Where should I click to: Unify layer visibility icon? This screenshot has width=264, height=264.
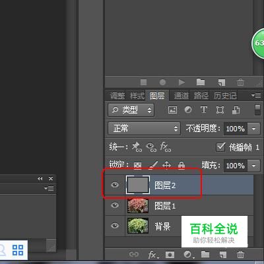coord(151,147)
